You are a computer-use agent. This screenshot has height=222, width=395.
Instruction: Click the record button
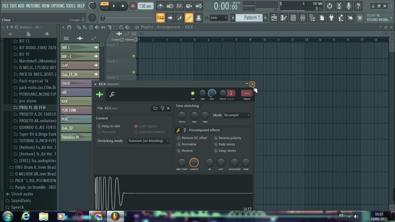tap(133, 6)
